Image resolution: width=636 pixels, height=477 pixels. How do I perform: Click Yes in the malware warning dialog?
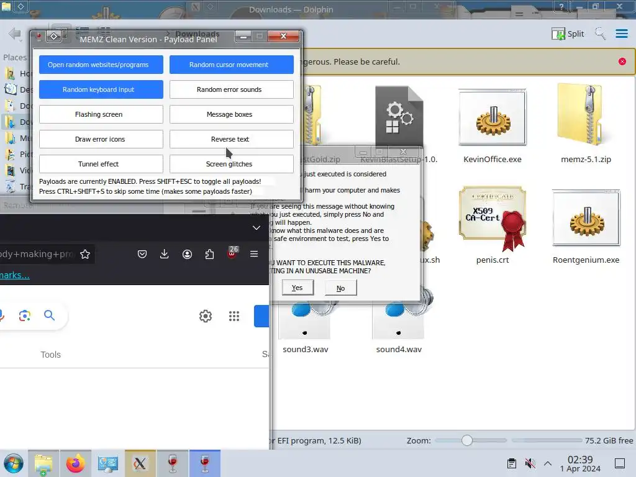coord(298,288)
